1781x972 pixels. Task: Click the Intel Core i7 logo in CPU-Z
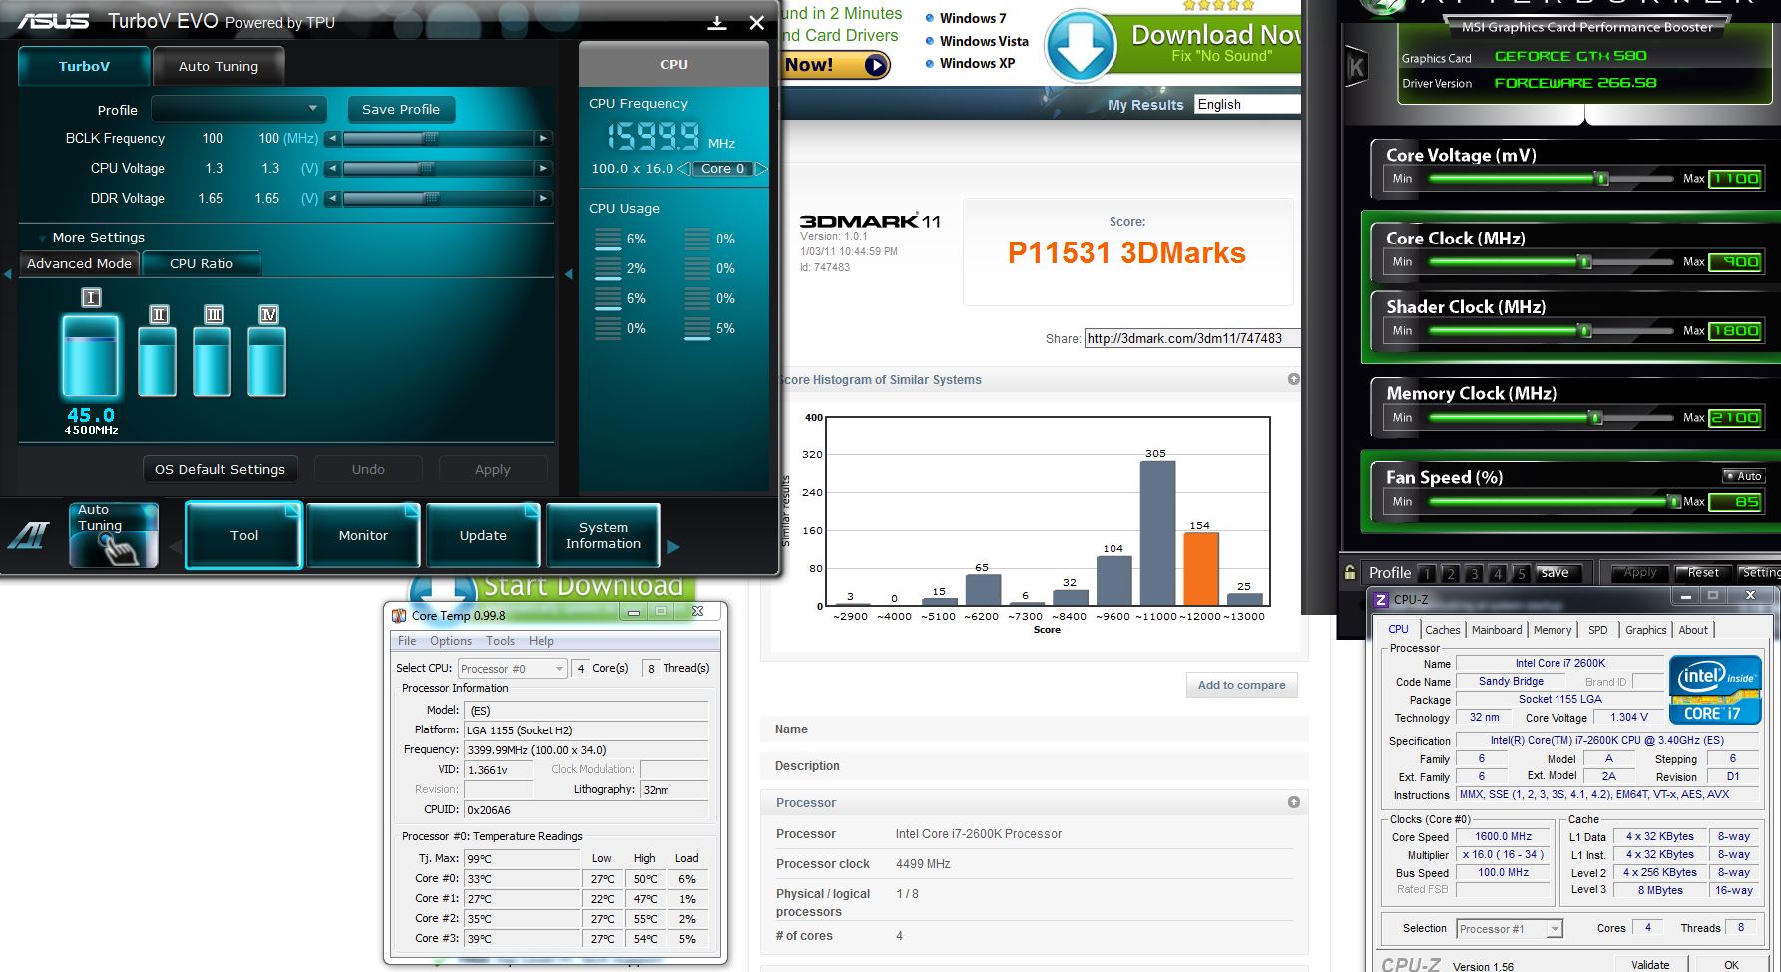coord(1715,689)
